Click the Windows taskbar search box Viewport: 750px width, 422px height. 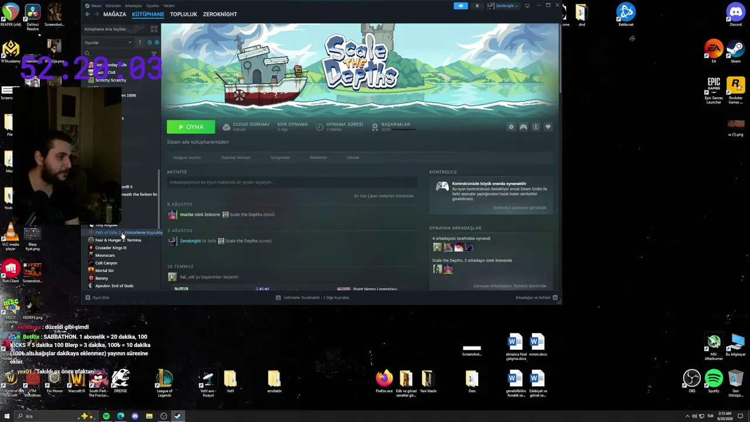tap(56, 416)
